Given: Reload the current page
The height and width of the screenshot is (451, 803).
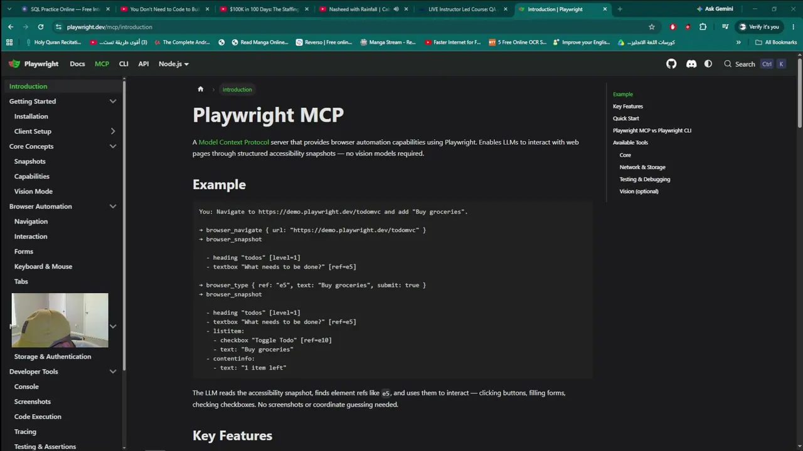Looking at the screenshot, I should coord(41,27).
